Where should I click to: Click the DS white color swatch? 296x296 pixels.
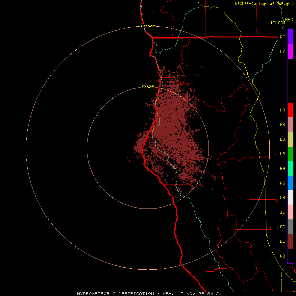point(290,197)
